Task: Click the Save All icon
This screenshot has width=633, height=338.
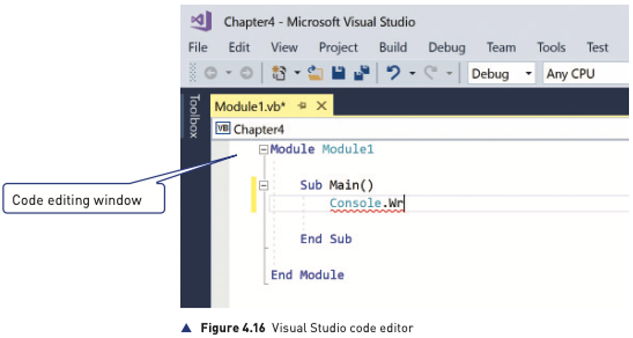Action: (x=361, y=73)
